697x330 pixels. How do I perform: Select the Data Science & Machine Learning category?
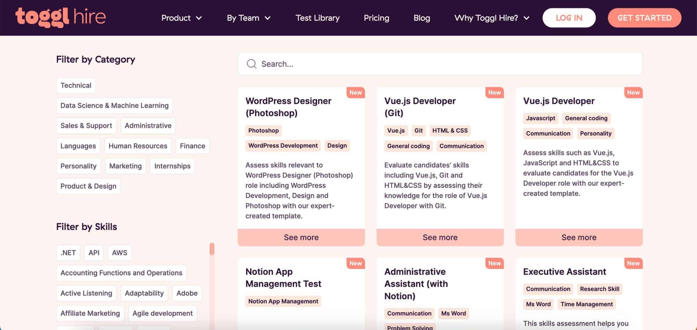(114, 105)
